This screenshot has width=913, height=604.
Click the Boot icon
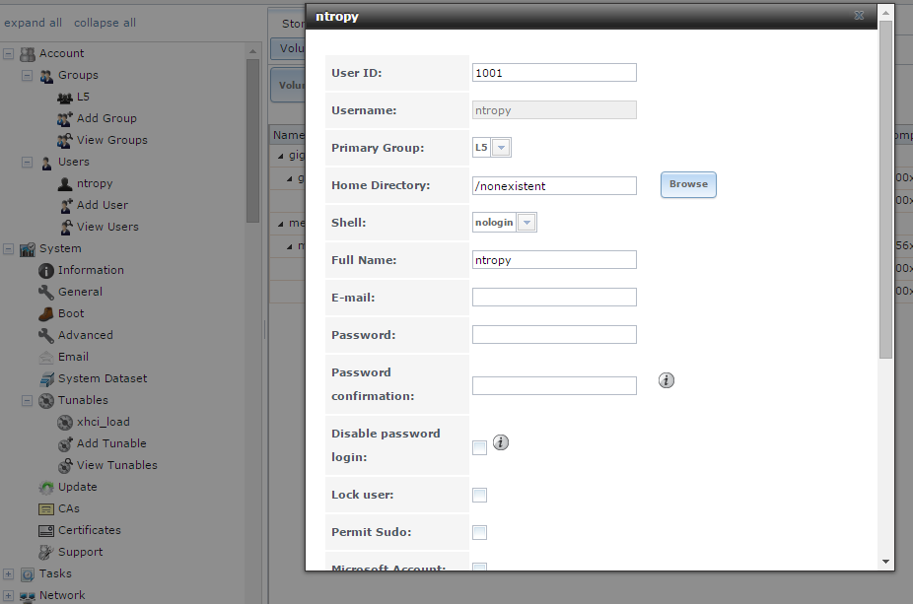pyautogui.click(x=46, y=314)
